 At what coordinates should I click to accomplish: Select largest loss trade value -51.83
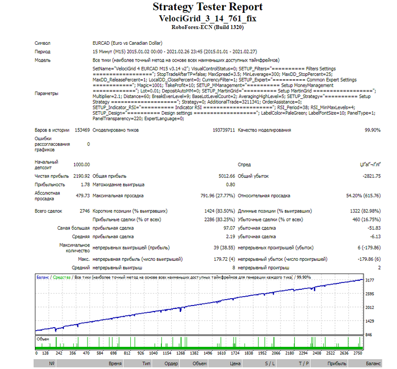(x=374, y=228)
